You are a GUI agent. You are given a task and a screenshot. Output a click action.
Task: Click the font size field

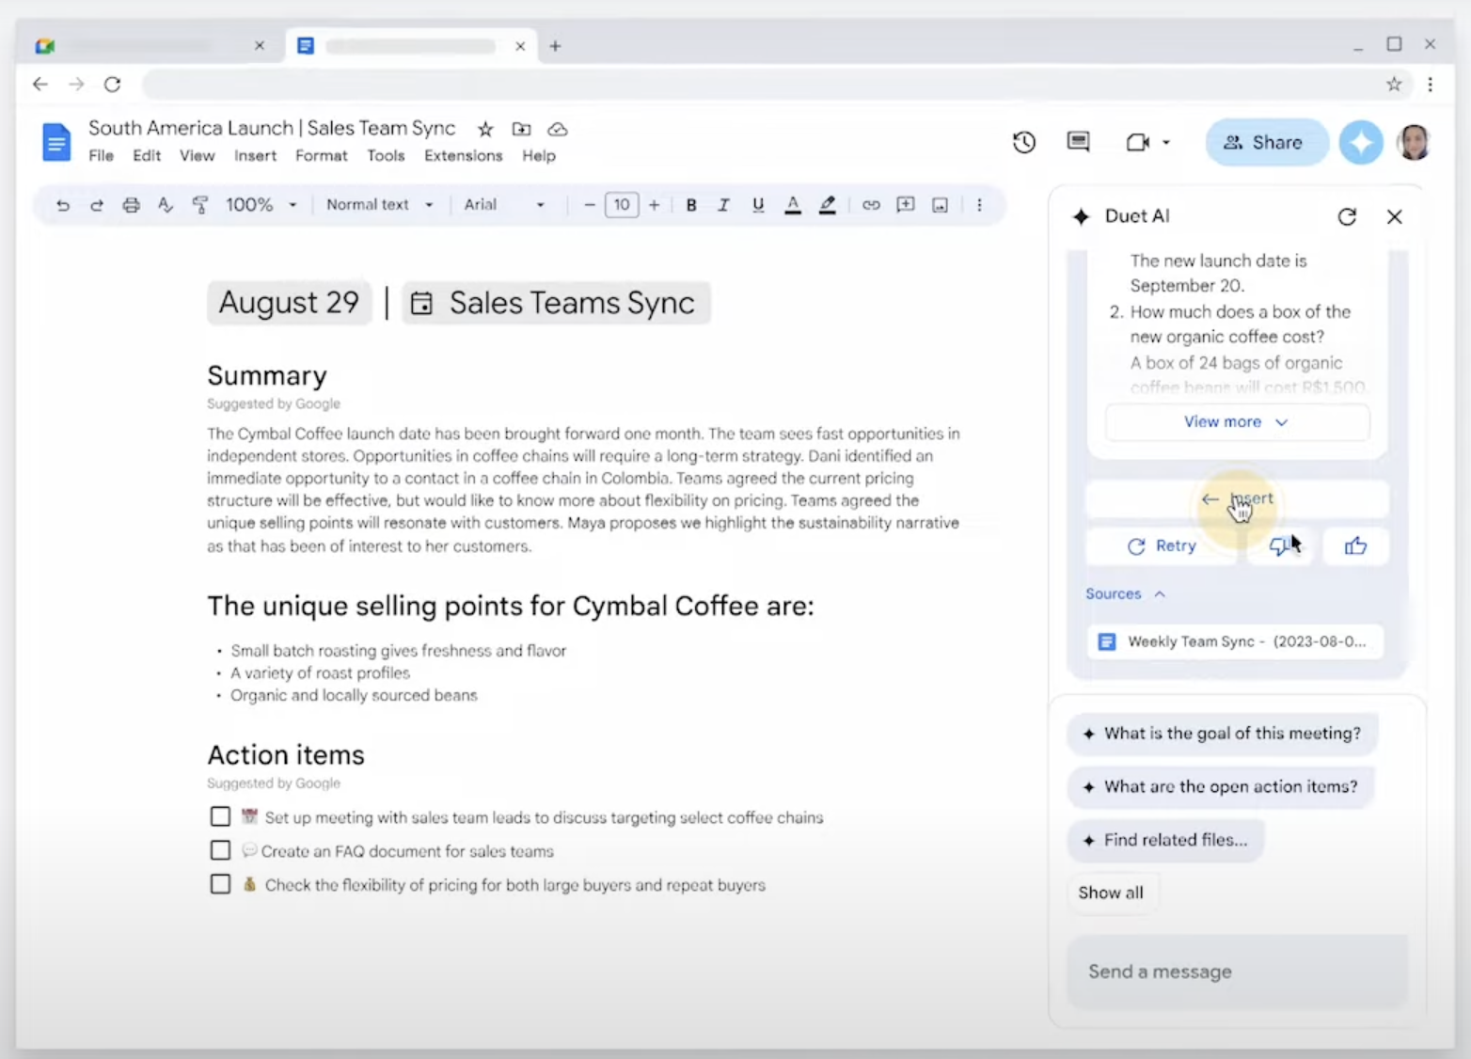(622, 205)
